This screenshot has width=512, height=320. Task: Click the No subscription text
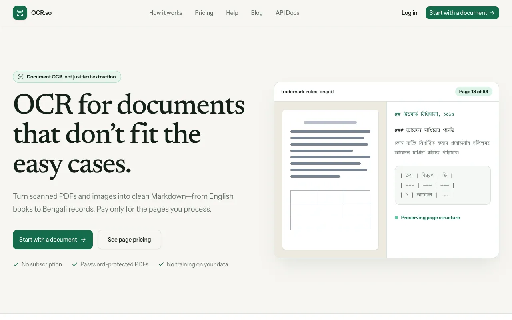click(x=42, y=264)
